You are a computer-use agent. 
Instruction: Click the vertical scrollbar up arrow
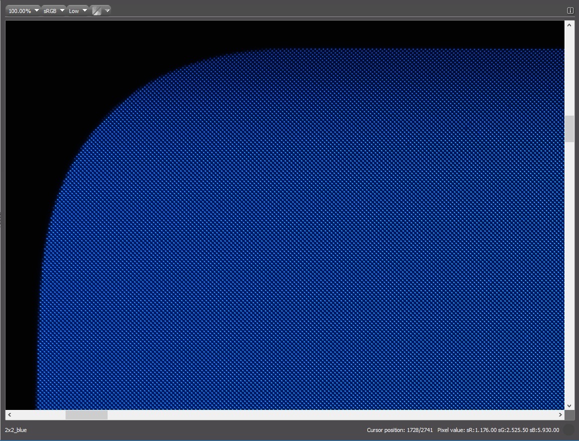click(569, 25)
